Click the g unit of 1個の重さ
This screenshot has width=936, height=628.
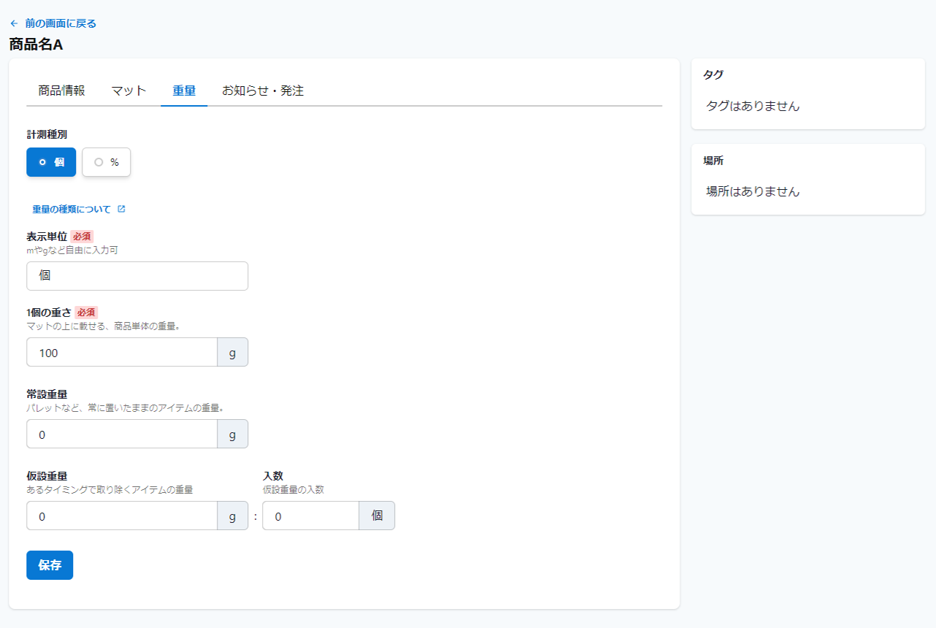[233, 352]
